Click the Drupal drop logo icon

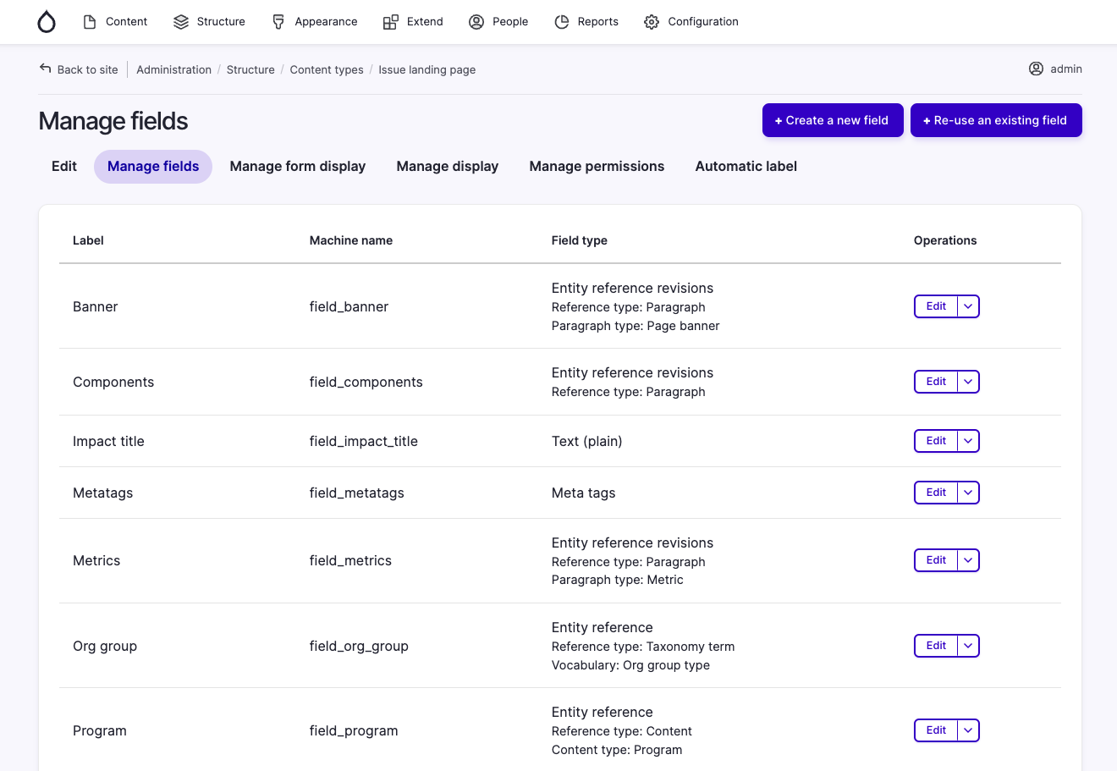[x=47, y=22]
